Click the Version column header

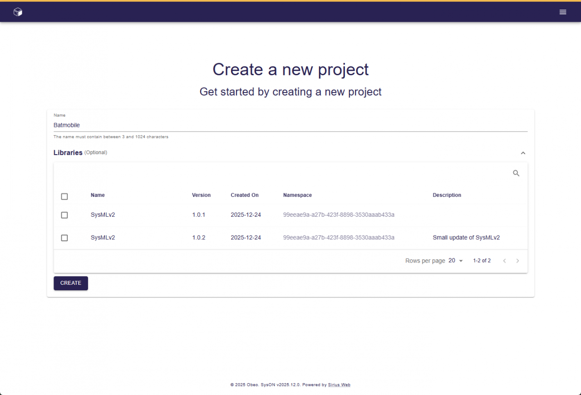(201, 195)
